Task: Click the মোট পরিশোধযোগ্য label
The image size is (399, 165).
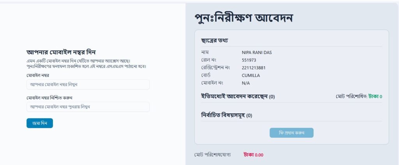Action: click(x=212, y=155)
